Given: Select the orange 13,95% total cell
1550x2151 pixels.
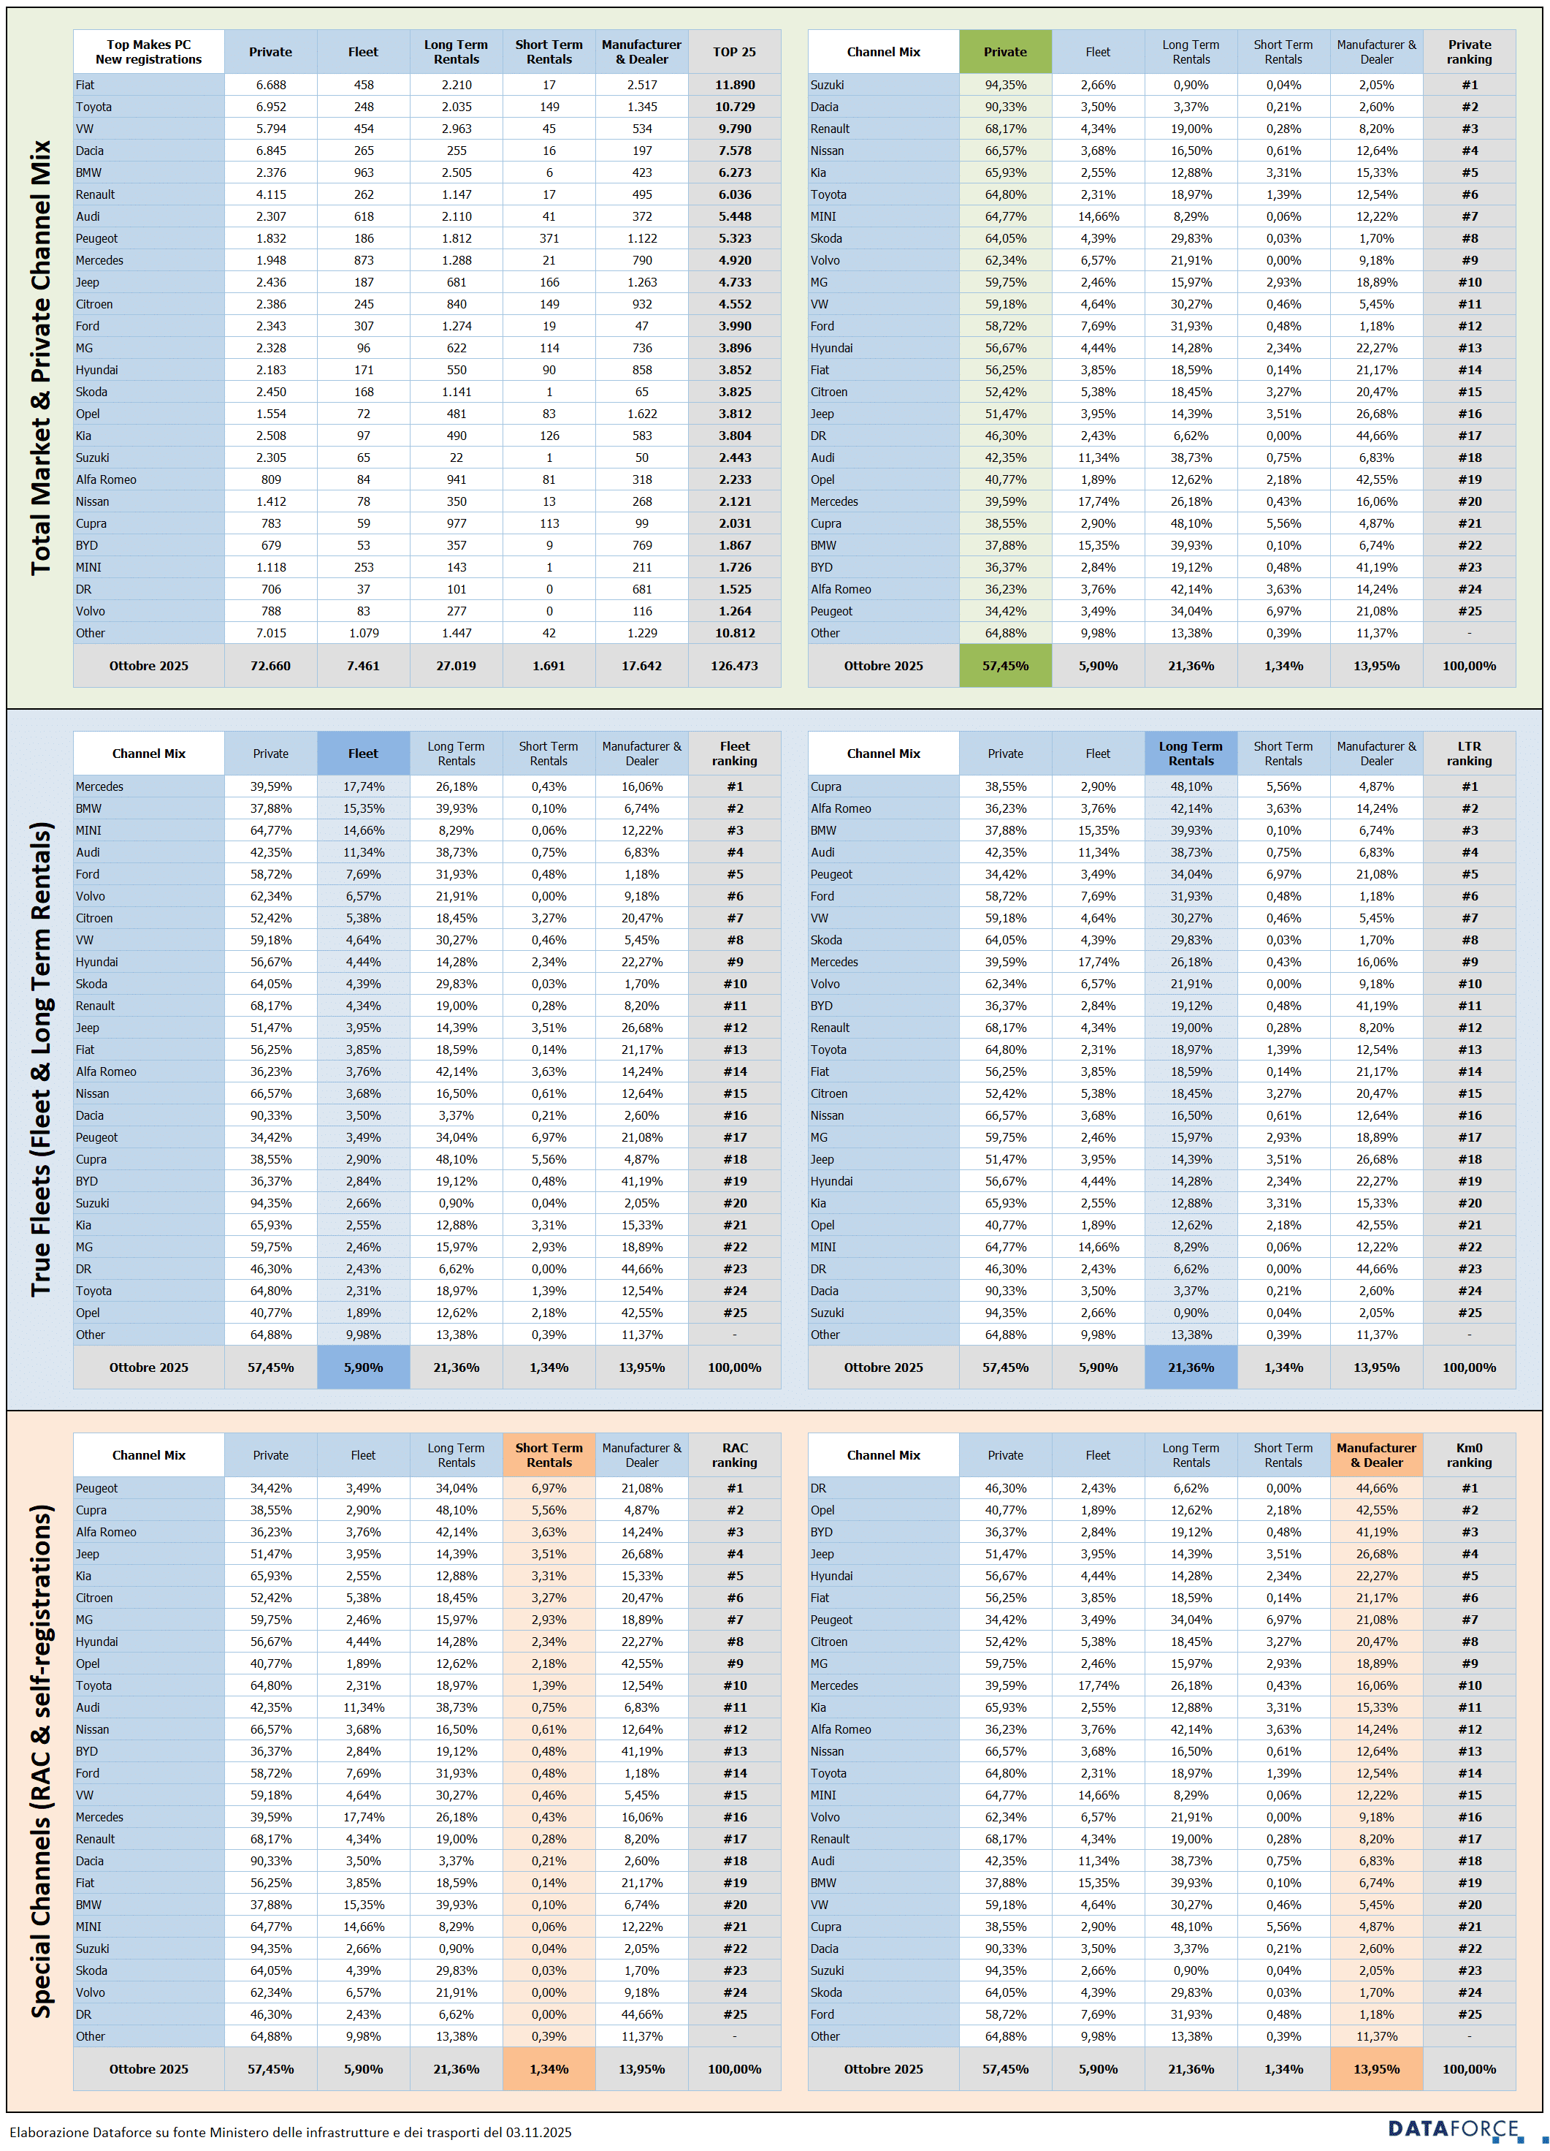Looking at the screenshot, I should pos(1375,2068).
